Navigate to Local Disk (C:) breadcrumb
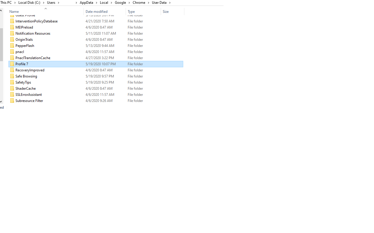Image resolution: width=374 pixels, height=233 pixels. point(29,3)
